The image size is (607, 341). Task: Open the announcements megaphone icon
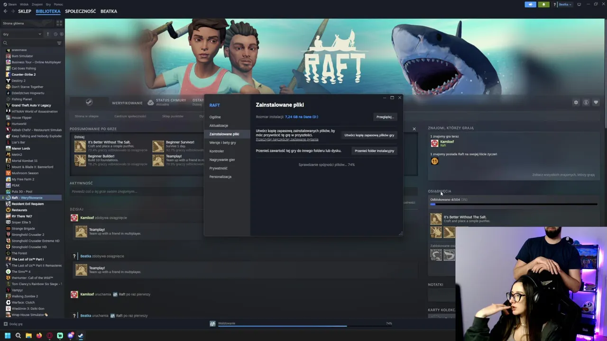530,4
